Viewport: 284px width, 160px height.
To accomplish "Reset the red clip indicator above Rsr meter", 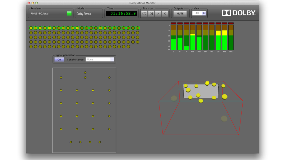I will click(x=212, y=23).
